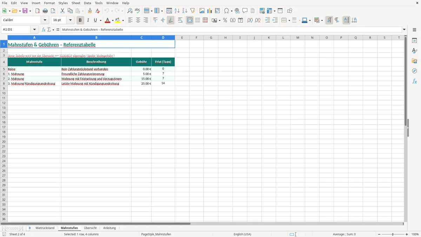Clear direct formatting icon
The height and width of the screenshot is (237, 421).
click(98, 11)
